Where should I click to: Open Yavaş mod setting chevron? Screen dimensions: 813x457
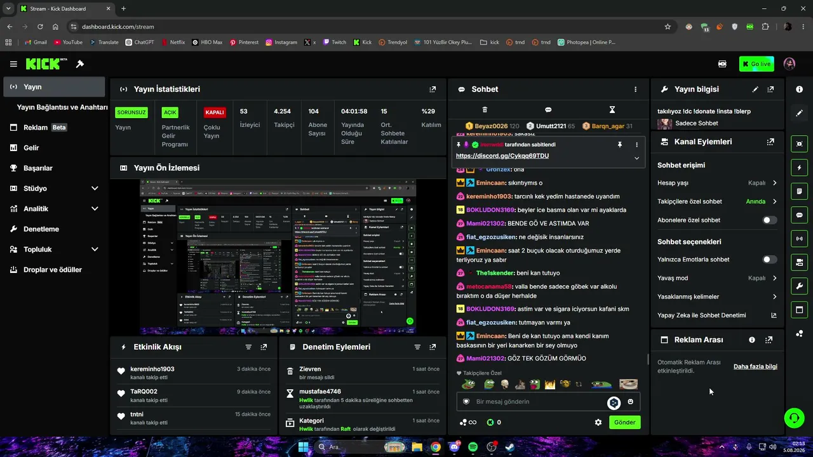point(774,278)
